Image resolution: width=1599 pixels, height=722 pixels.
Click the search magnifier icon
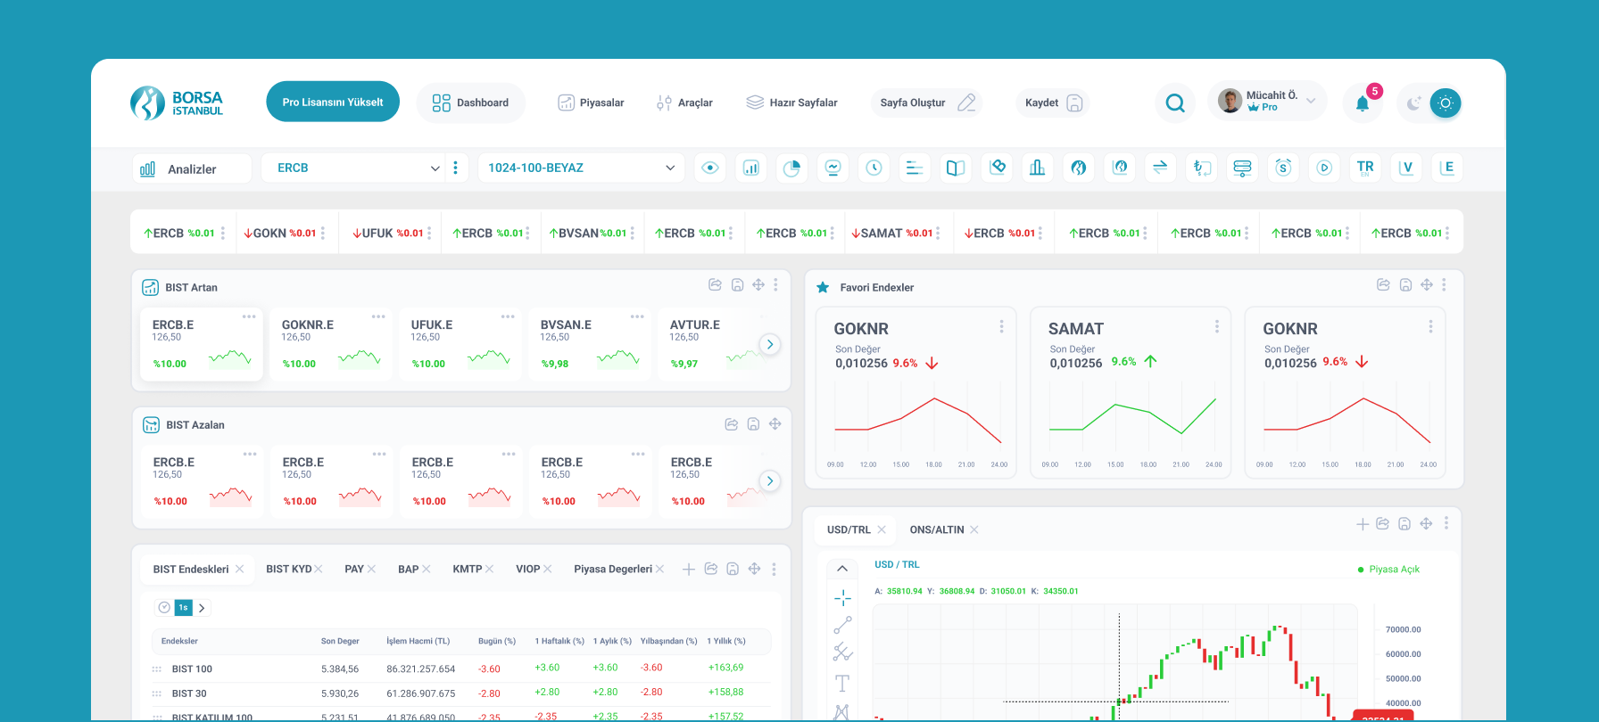point(1175,103)
